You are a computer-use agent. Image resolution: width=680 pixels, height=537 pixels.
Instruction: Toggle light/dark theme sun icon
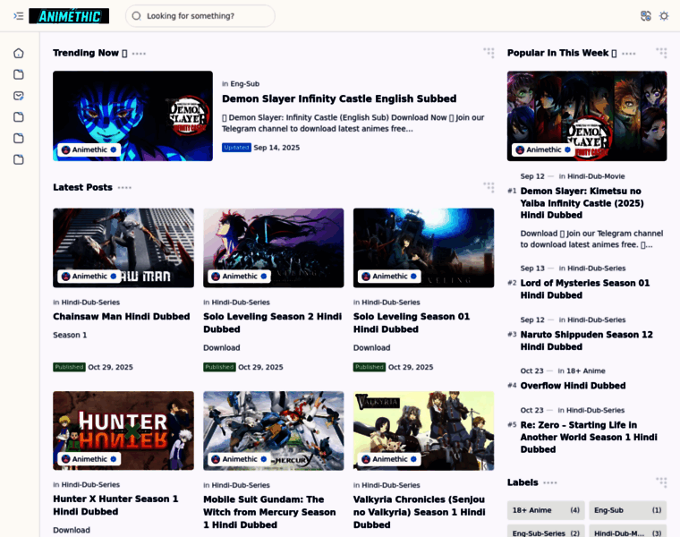[664, 16]
